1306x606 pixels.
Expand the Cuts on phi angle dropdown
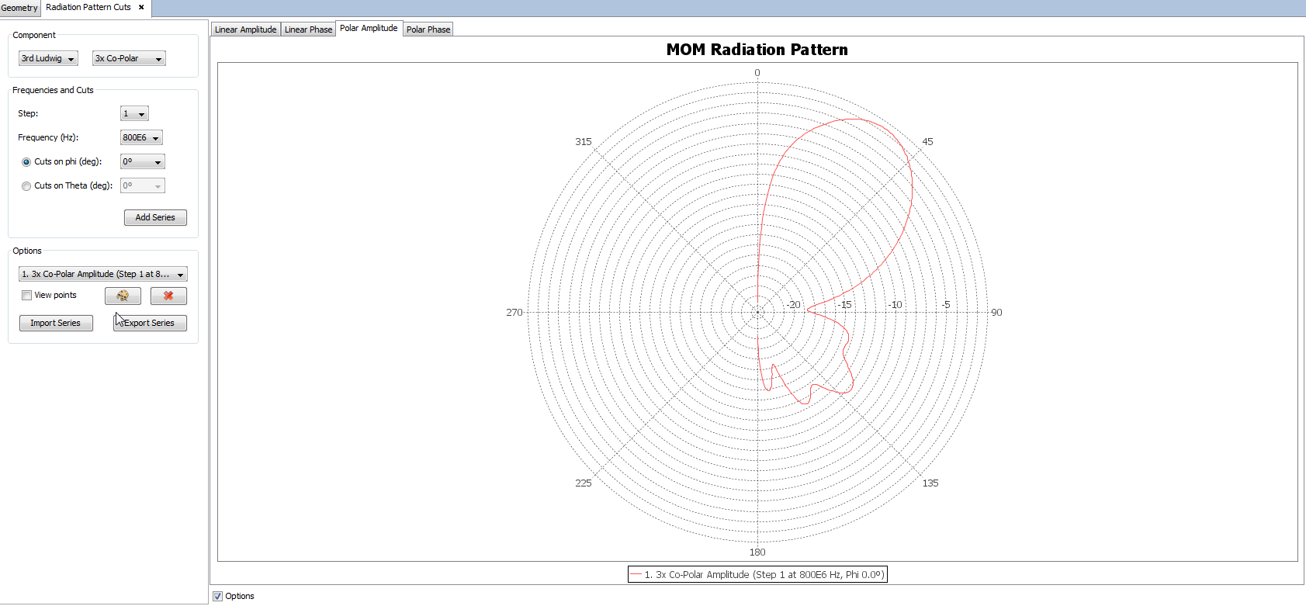[143, 162]
